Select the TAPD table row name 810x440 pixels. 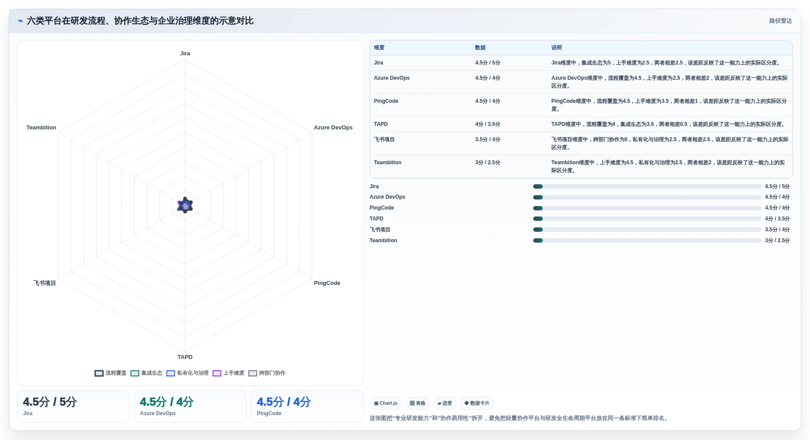click(381, 124)
